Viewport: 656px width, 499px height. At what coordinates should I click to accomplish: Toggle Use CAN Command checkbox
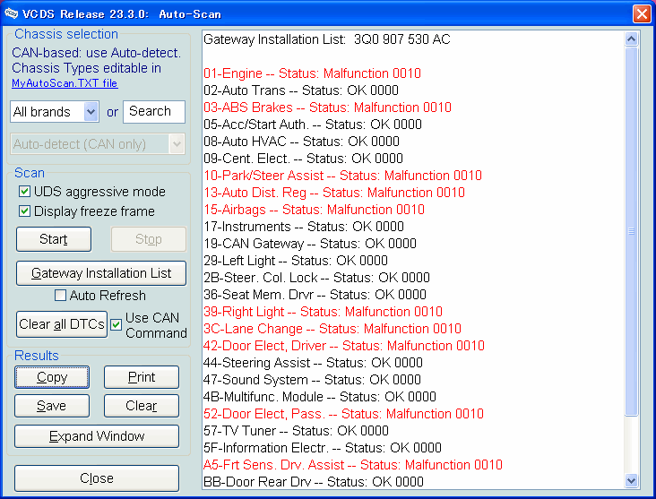click(116, 324)
